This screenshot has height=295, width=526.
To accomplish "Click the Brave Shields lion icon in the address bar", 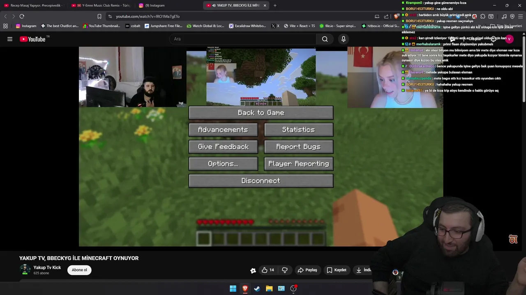I will [x=396, y=16].
